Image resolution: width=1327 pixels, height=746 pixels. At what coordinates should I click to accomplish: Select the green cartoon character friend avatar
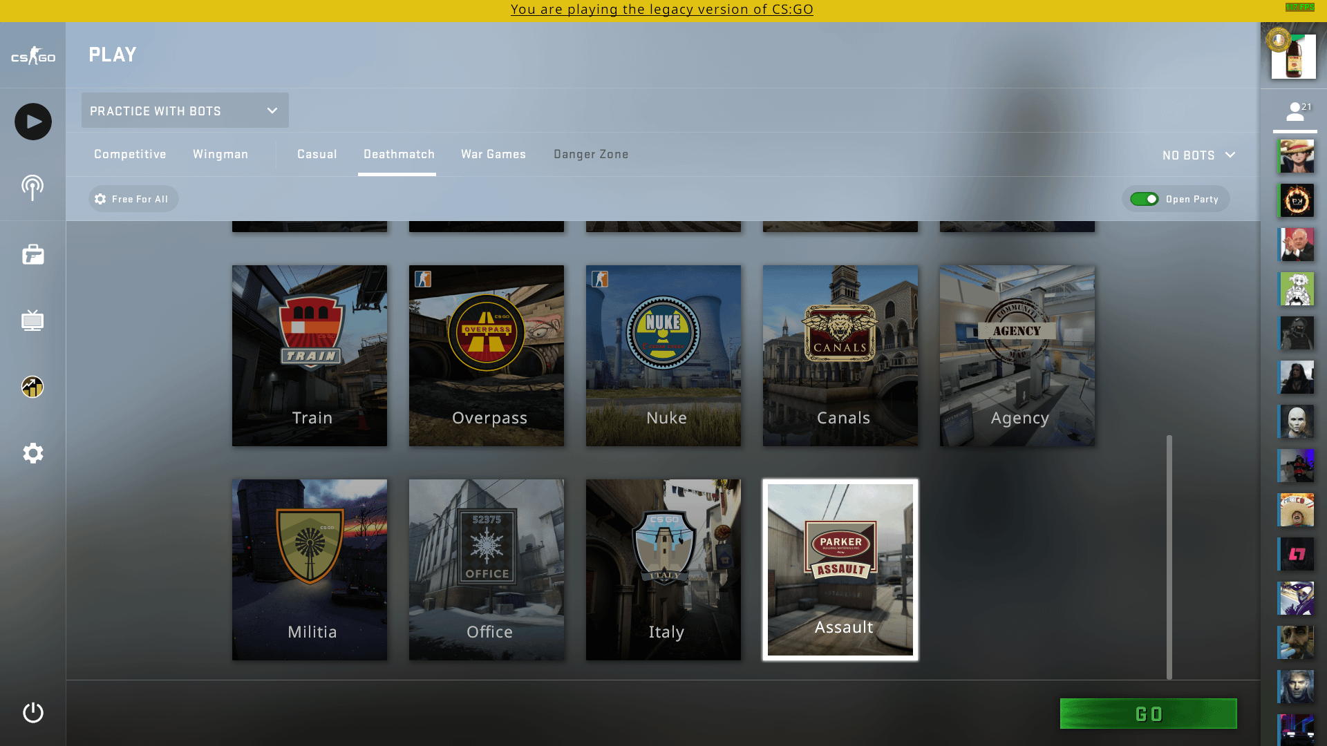[1296, 289]
